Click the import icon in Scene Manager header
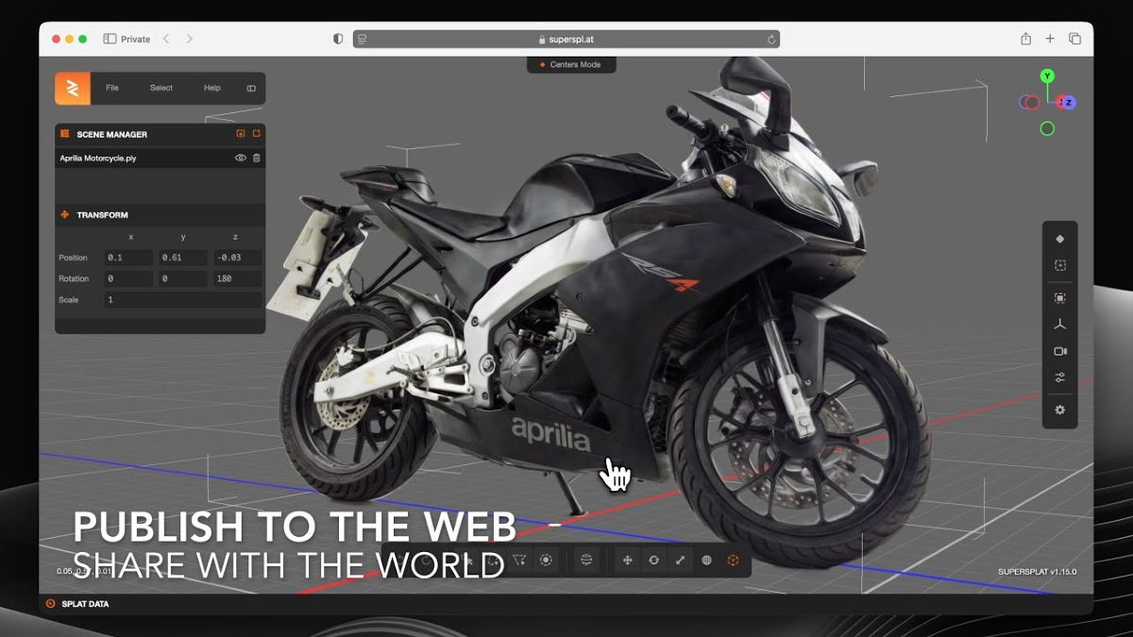 (241, 134)
